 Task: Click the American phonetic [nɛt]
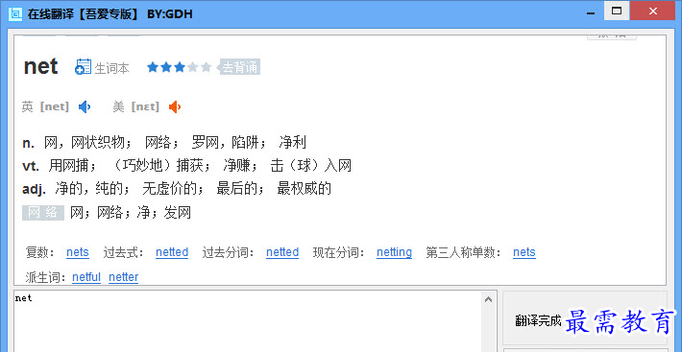click(x=145, y=106)
